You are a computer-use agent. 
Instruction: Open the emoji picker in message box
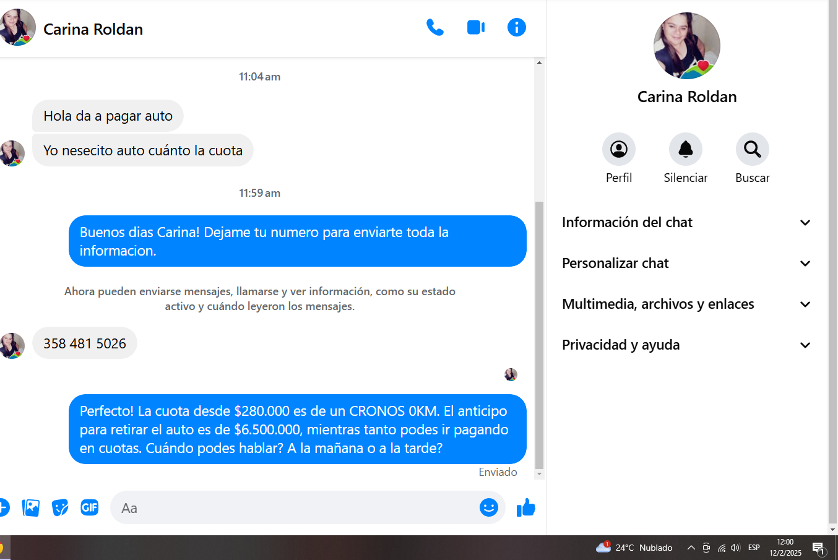pos(488,508)
